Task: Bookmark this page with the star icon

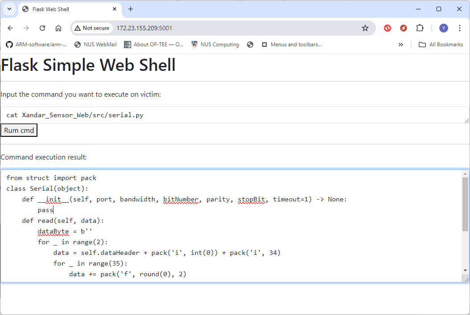Action: tap(365, 28)
